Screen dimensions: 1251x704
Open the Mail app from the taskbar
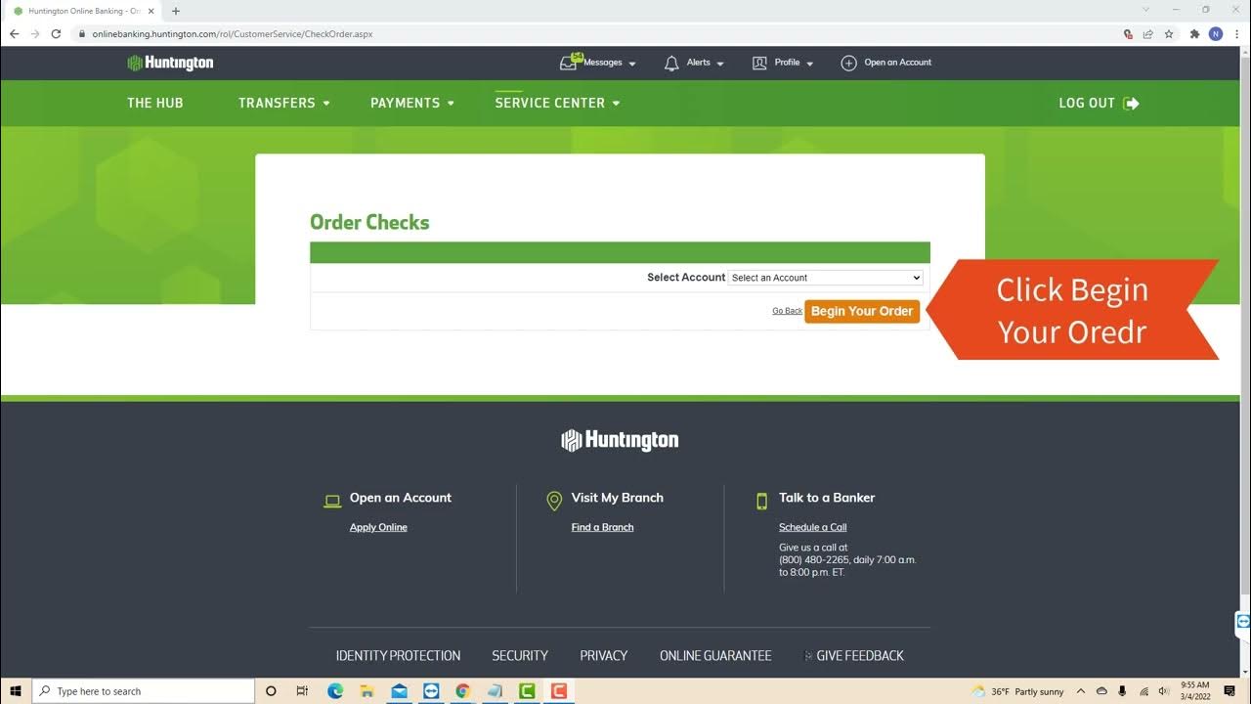click(399, 691)
